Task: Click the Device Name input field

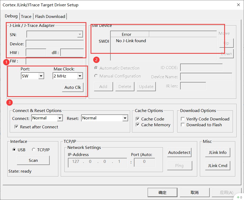Action: tap(206, 77)
